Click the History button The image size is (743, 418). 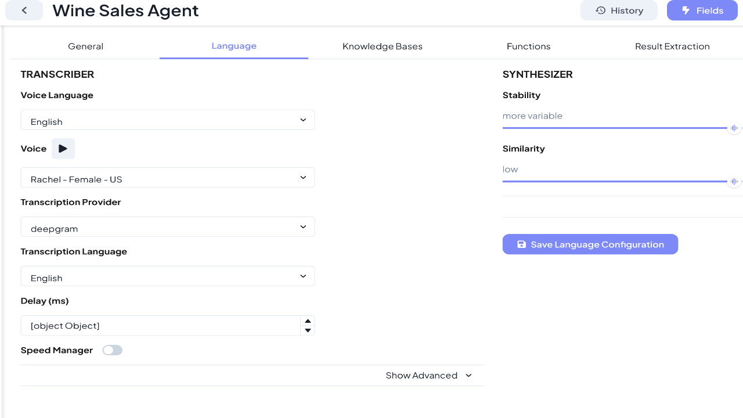coord(619,10)
